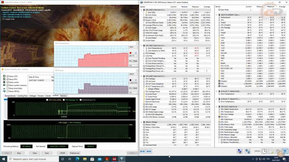Screen dimensions: 289x162
Task: Switch to the Voltages tab
Action: [x=33, y=96]
